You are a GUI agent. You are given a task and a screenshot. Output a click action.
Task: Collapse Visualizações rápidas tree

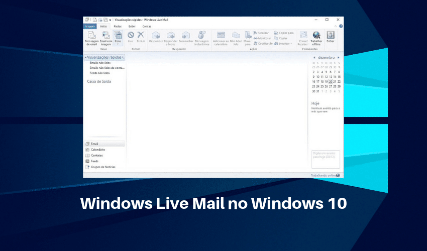85,57
